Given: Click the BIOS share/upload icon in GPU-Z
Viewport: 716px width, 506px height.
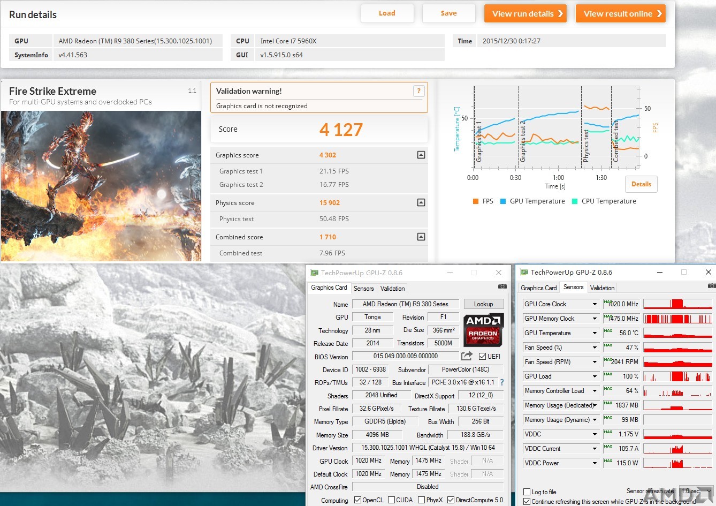Looking at the screenshot, I should (467, 356).
